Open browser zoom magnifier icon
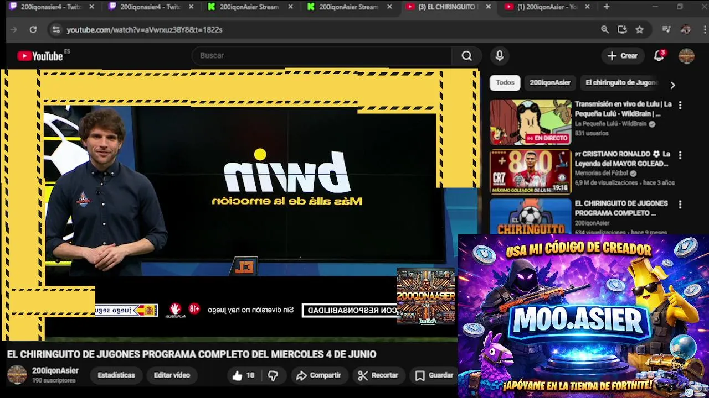This screenshot has width=709, height=398. pyautogui.click(x=605, y=29)
